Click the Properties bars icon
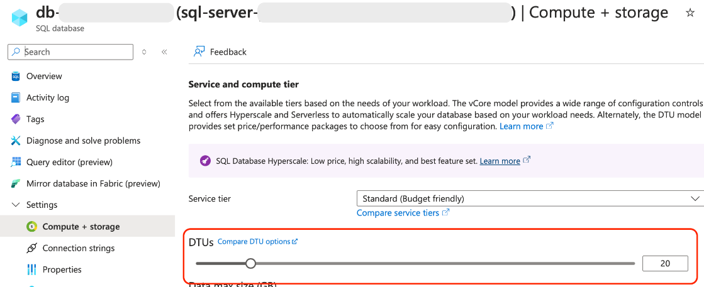Screen dimensions: 704x287 click(31, 269)
